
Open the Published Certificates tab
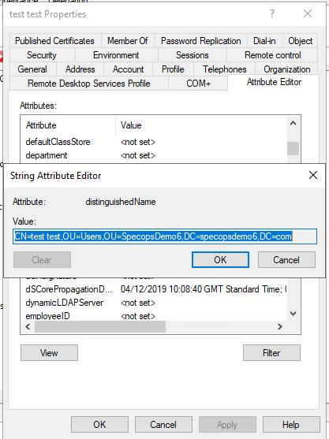(x=55, y=41)
